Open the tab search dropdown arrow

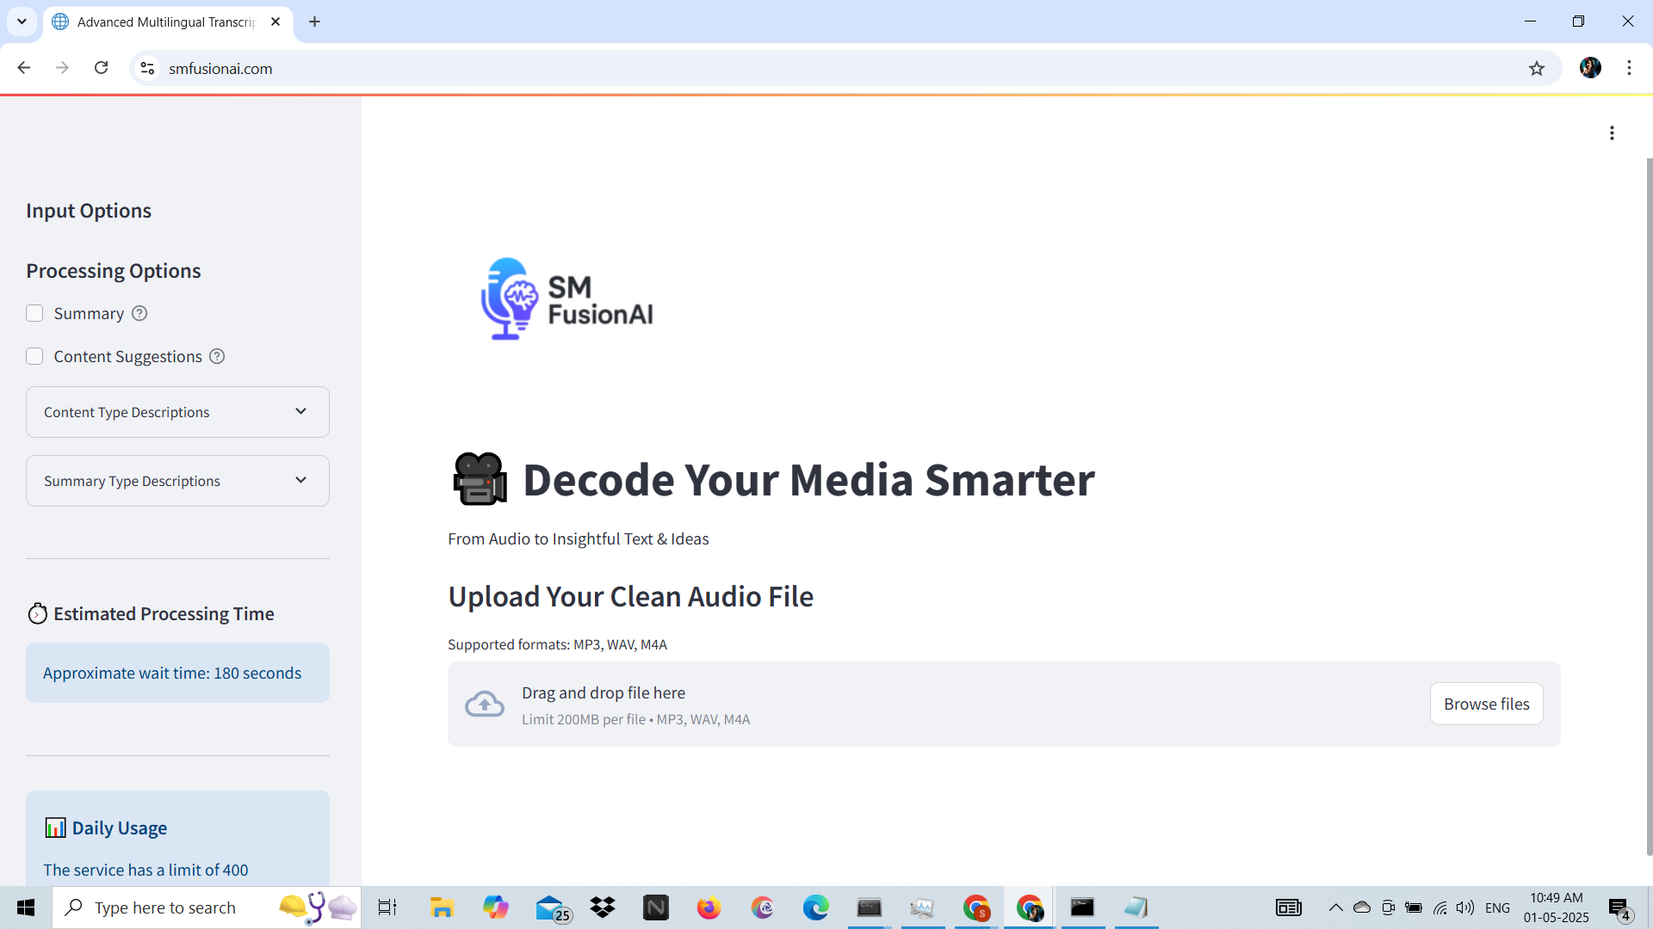click(x=22, y=22)
